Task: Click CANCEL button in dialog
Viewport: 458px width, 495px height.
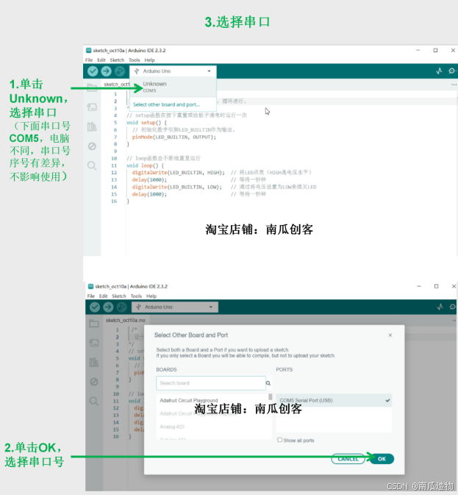Action: pos(348,459)
